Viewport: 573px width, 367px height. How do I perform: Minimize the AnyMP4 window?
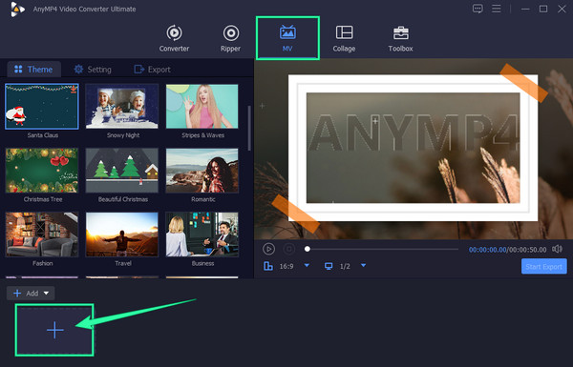(x=525, y=9)
